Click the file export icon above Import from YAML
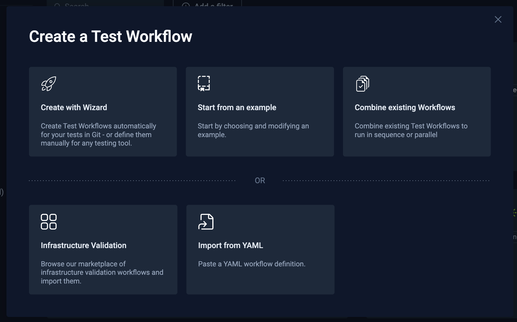The width and height of the screenshot is (517, 322). (206, 221)
